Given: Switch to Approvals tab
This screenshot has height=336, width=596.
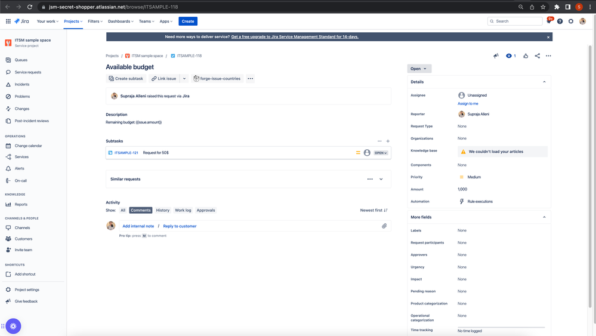Looking at the screenshot, I should pos(206,210).
